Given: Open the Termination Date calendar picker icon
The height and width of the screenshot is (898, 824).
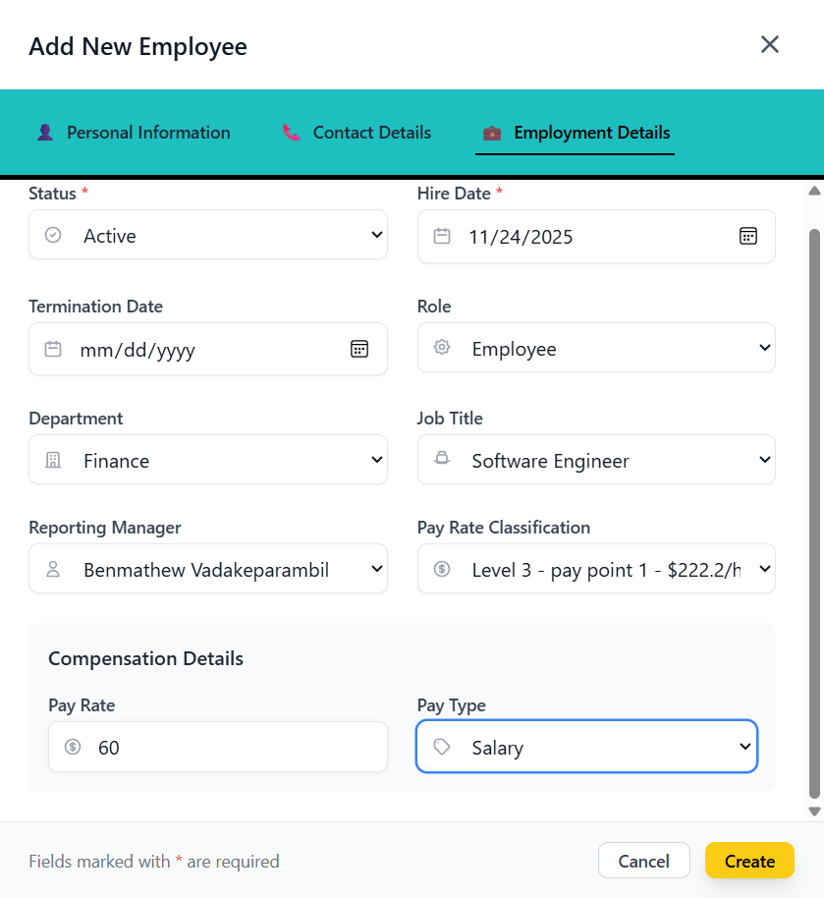Looking at the screenshot, I should pyautogui.click(x=359, y=349).
